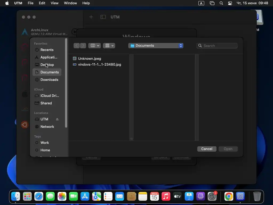Click the sidebar scrollbar in file dialog
This screenshot has height=205, width=273.
[66, 83]
